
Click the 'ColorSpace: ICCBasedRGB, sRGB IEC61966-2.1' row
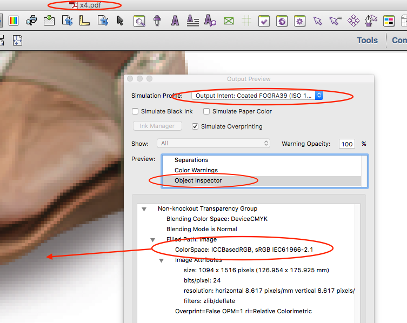click(244, 250)
